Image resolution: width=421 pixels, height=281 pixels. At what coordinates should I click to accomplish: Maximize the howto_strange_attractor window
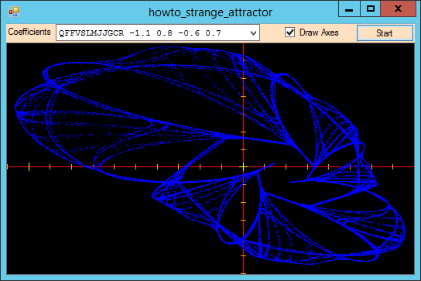tap(370, 9)
